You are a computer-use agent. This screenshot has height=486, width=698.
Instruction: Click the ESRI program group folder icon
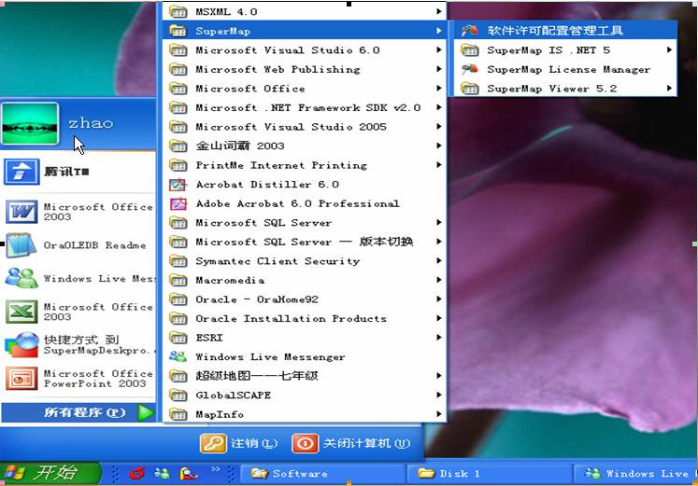(x=178, y=338)
